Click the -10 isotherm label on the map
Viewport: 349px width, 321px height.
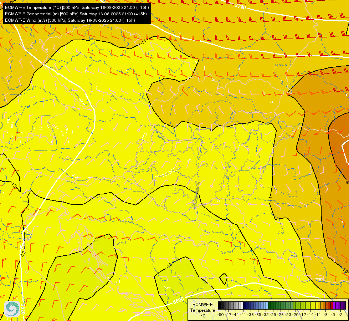click(346, 271)
